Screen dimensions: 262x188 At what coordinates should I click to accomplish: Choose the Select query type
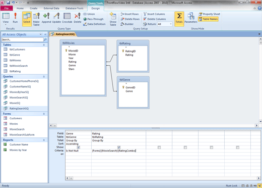[27, 19]
